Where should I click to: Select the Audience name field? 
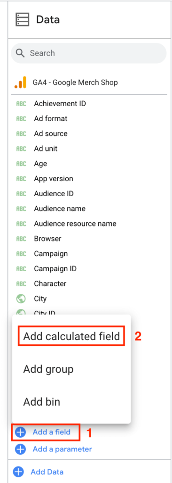click(60, 209)
